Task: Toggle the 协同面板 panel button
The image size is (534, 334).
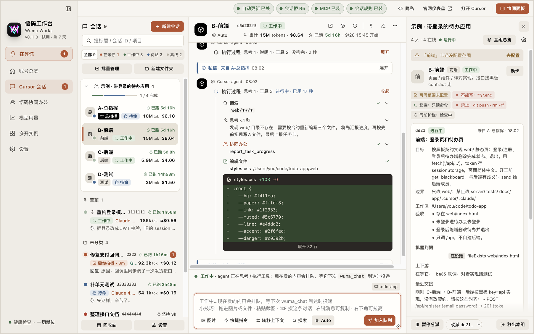Action: pos(512,9)
